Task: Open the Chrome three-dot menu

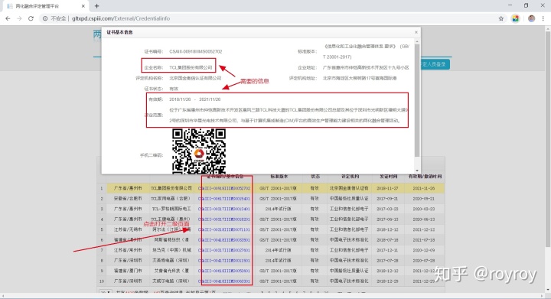Action: point(543,18)
